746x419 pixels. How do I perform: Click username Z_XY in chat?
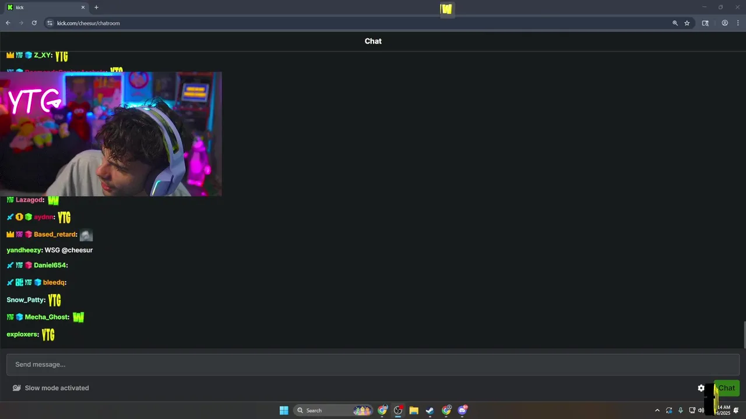click(43, 55)
